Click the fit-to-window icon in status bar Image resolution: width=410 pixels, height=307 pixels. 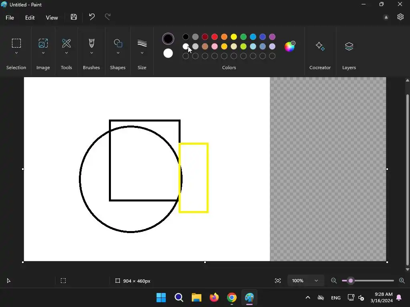point(278,281)
